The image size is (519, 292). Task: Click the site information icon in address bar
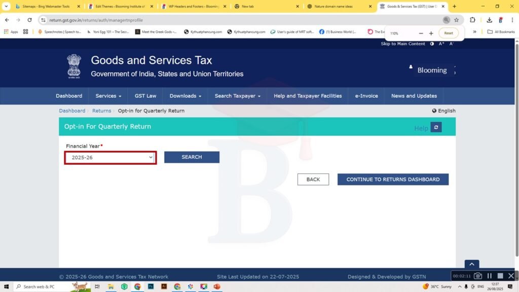(43, 20)
